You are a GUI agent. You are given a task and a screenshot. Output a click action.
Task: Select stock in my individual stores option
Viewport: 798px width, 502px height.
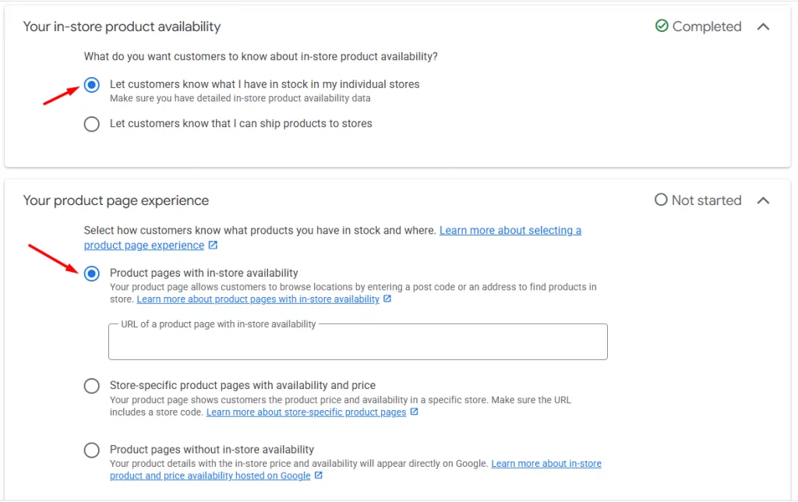point(91,85)
